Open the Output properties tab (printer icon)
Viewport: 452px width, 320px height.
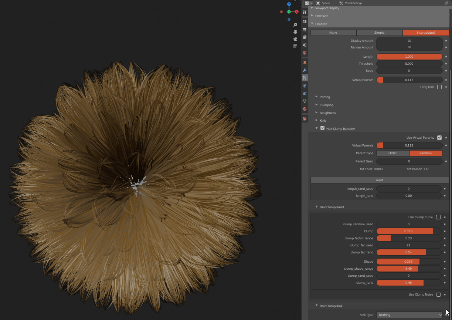tap(305, 29)
